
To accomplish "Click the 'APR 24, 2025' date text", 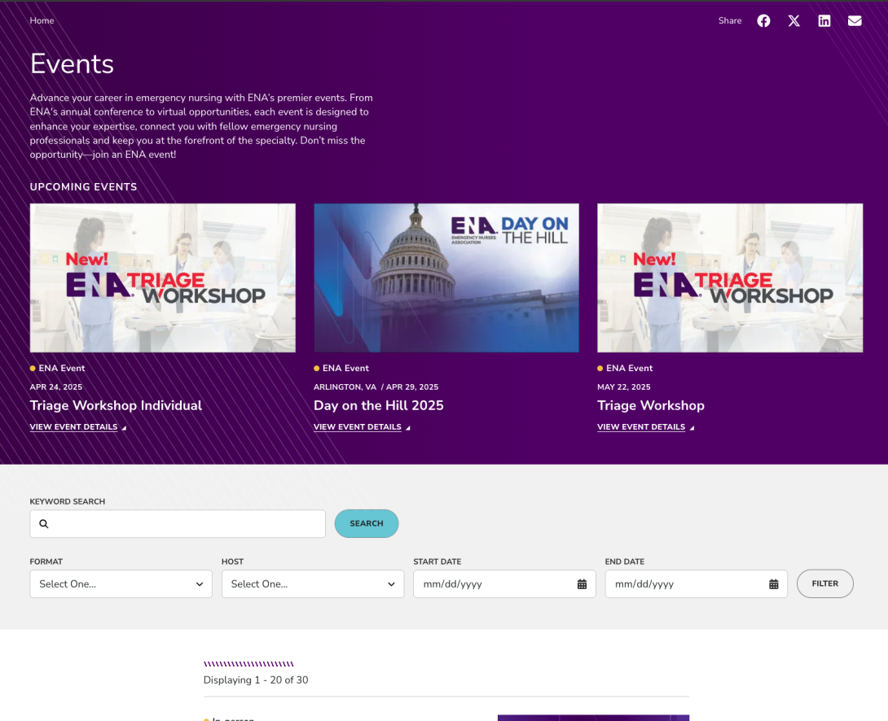I will point(56,387).
